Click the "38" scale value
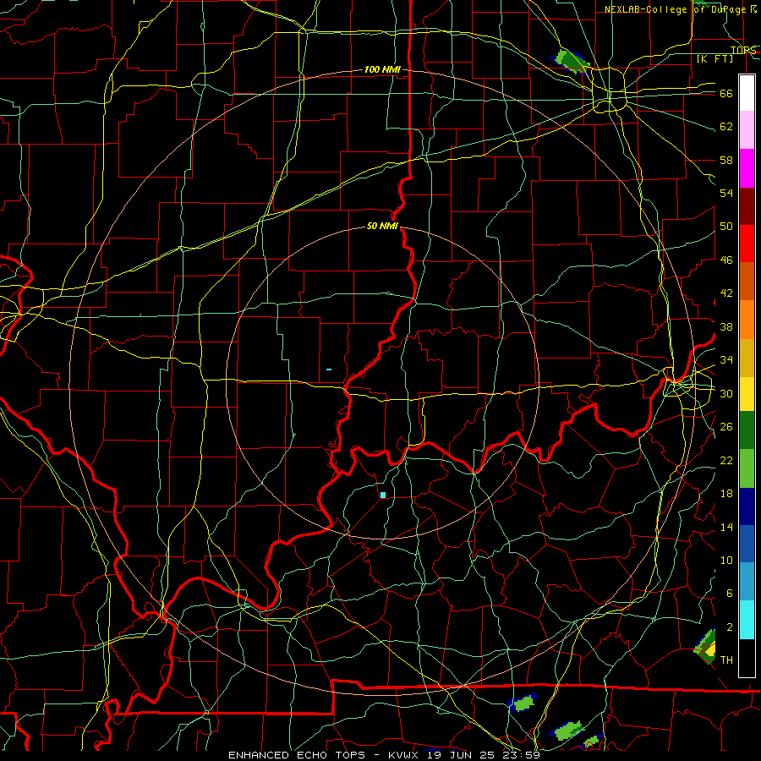Viewport: 761px width, 761px height. point(726,326)
